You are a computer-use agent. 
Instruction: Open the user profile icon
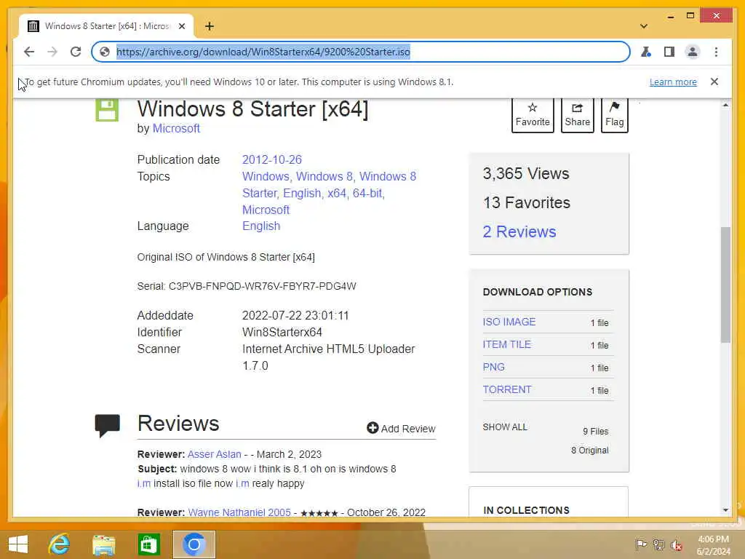click(693, 52)
